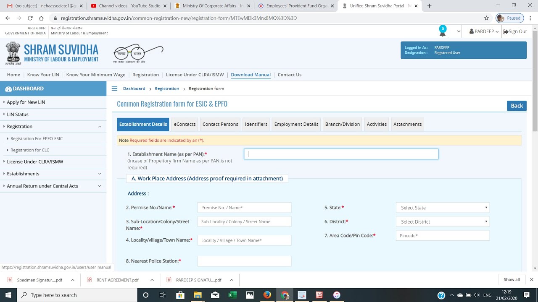Click the Chrome taskbar icon
The width and height of the screenshot is (538, 302).
tap(285, 295)
